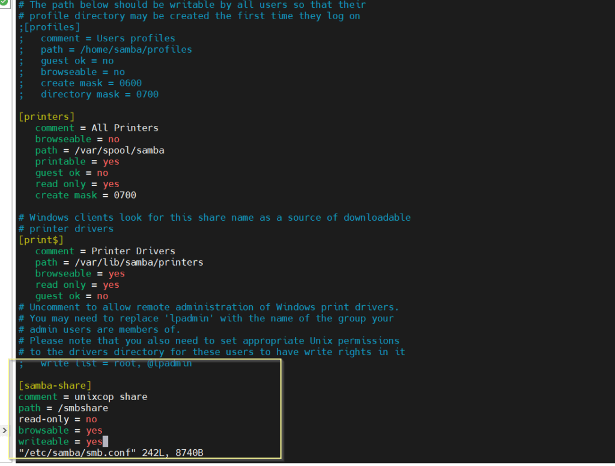Select the line 'comment = Printer Drivers'

[x=105, y=251]
